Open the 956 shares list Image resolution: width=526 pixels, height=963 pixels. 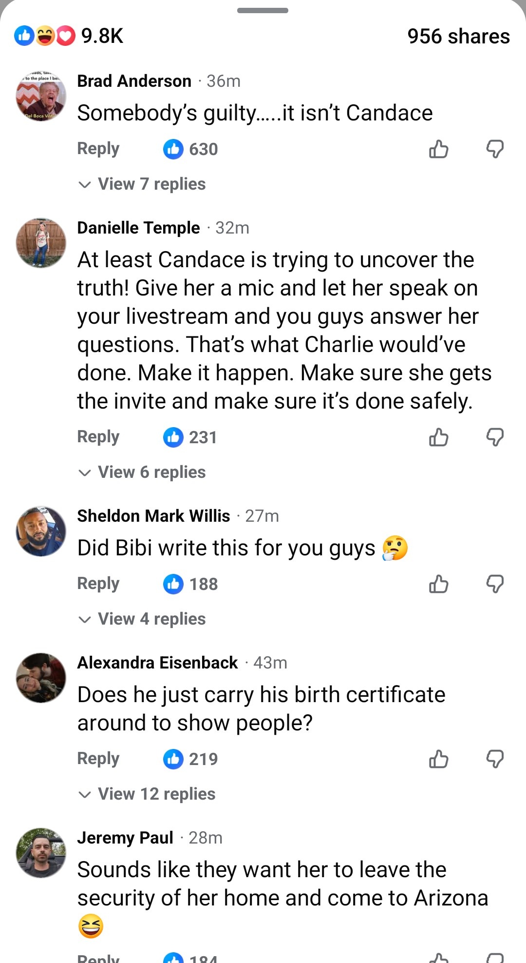coord(458,37)
